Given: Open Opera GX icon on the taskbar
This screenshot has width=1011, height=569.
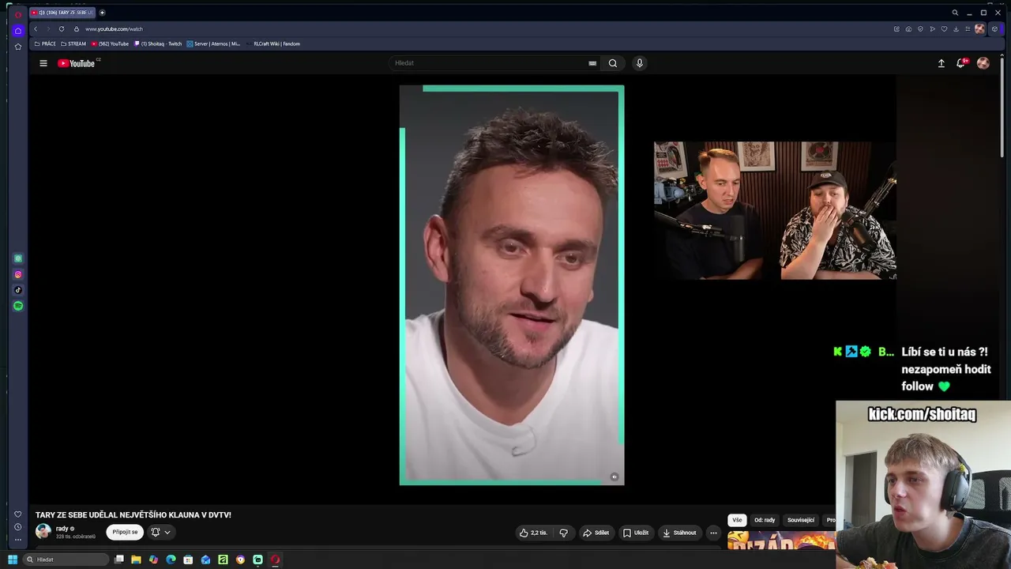Looking at the screenshot, I should (x=275, y=560).
